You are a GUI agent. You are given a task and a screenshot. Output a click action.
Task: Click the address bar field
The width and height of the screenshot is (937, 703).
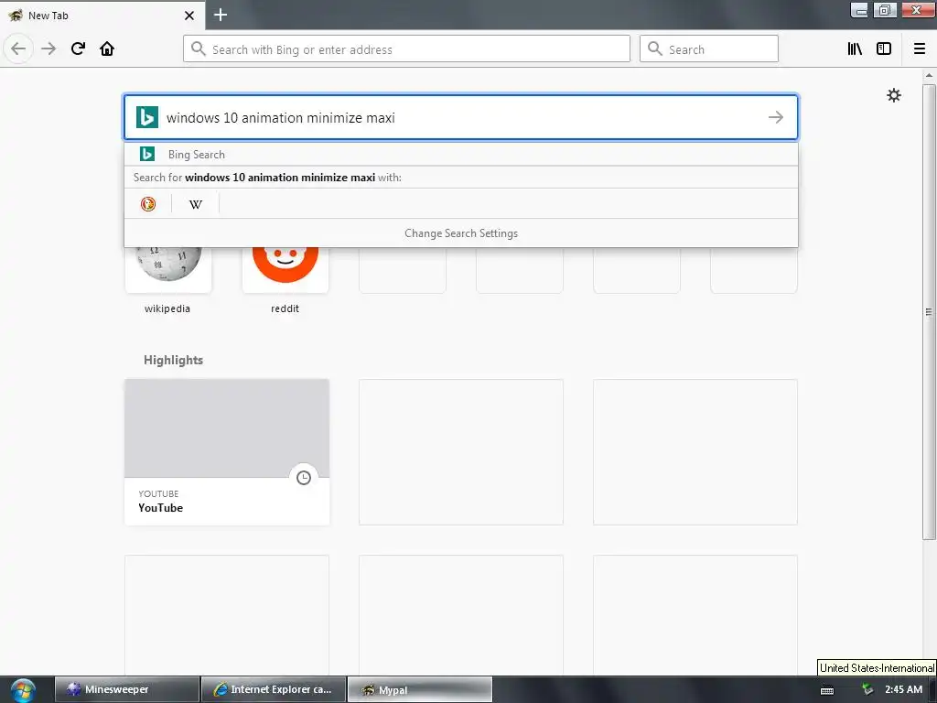(x=406, y=49)
